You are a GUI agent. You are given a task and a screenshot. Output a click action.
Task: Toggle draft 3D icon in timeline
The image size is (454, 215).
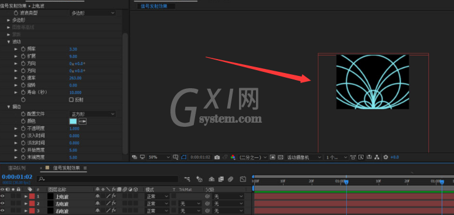click(x=199, y=179)
